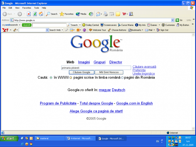This screenshot has height=147, width=196.
Task: Click the Yahoo Y! logo button
Action: [5, 30]
